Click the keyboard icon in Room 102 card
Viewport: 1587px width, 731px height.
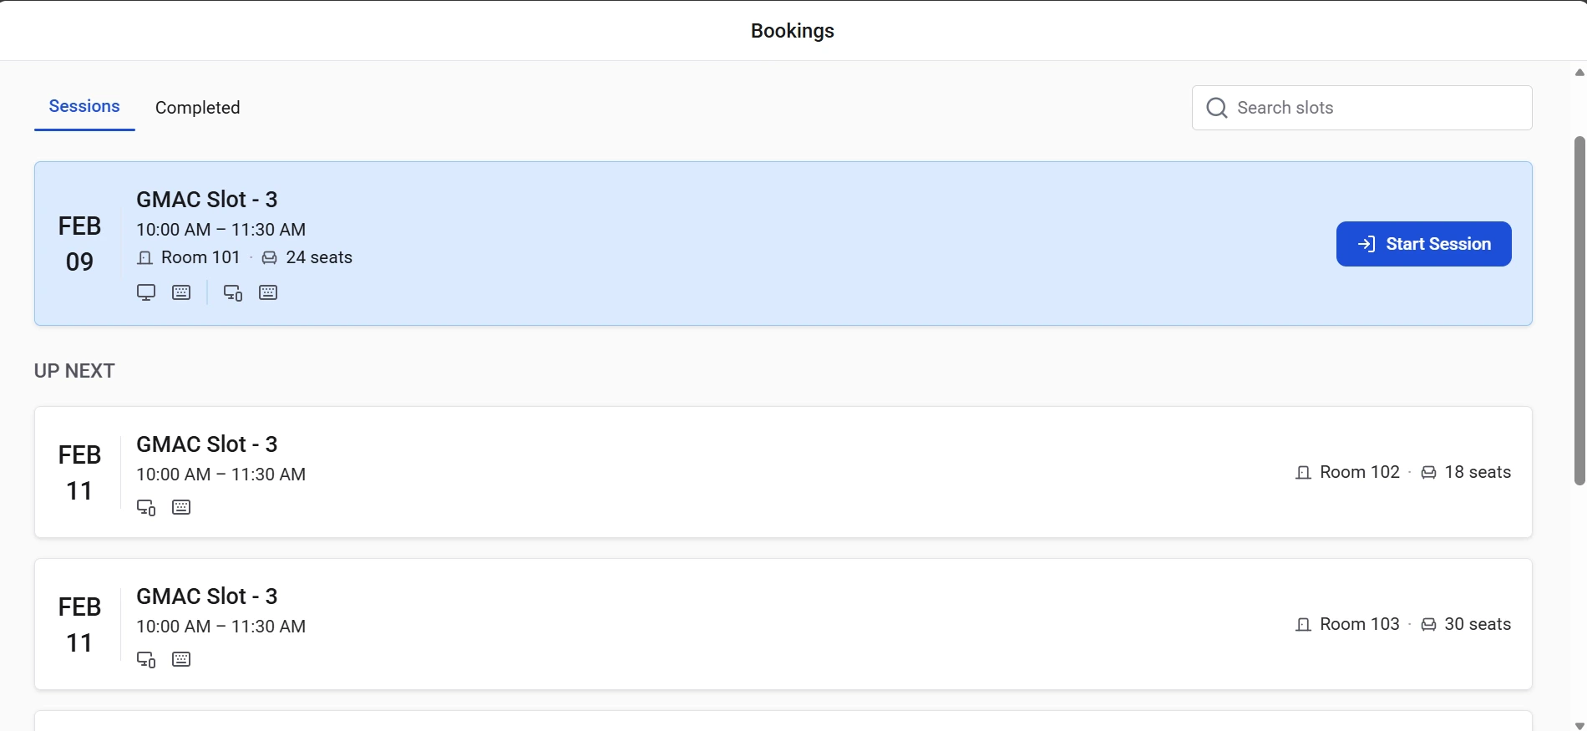click(181, 507)
